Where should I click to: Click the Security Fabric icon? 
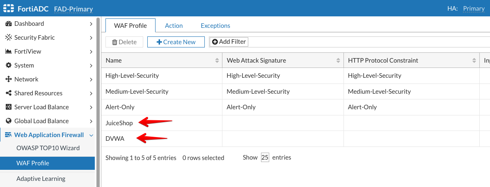point(8,38)
